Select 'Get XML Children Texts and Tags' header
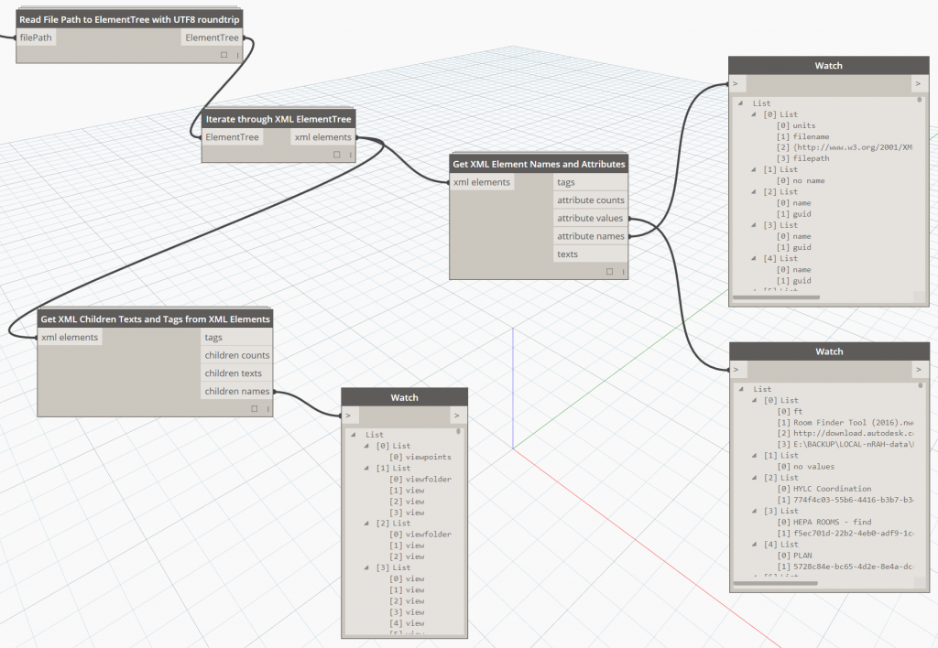This screenshot has width=938, height=648. click(156, 319)
